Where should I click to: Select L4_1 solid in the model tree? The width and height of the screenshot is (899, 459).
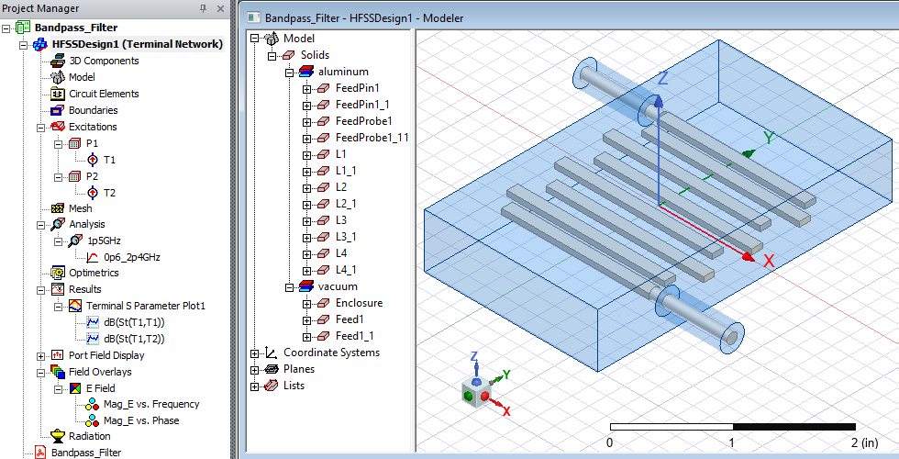click(x=346, y=270)
